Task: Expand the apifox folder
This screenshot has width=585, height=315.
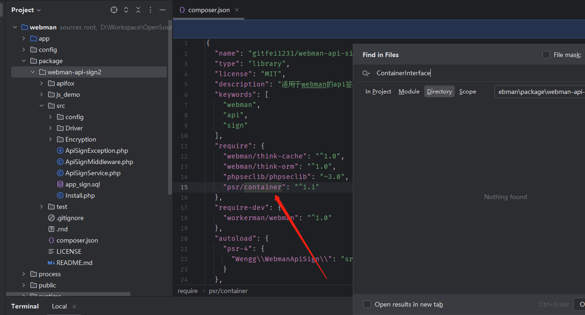Action: [x=42, y=83]
